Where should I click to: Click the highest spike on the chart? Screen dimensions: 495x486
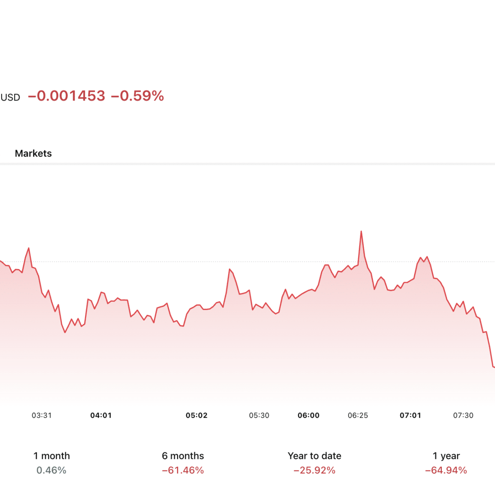coord(361,232)
